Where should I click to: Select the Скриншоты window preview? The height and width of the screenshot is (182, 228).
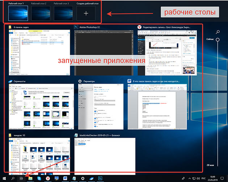41,107
